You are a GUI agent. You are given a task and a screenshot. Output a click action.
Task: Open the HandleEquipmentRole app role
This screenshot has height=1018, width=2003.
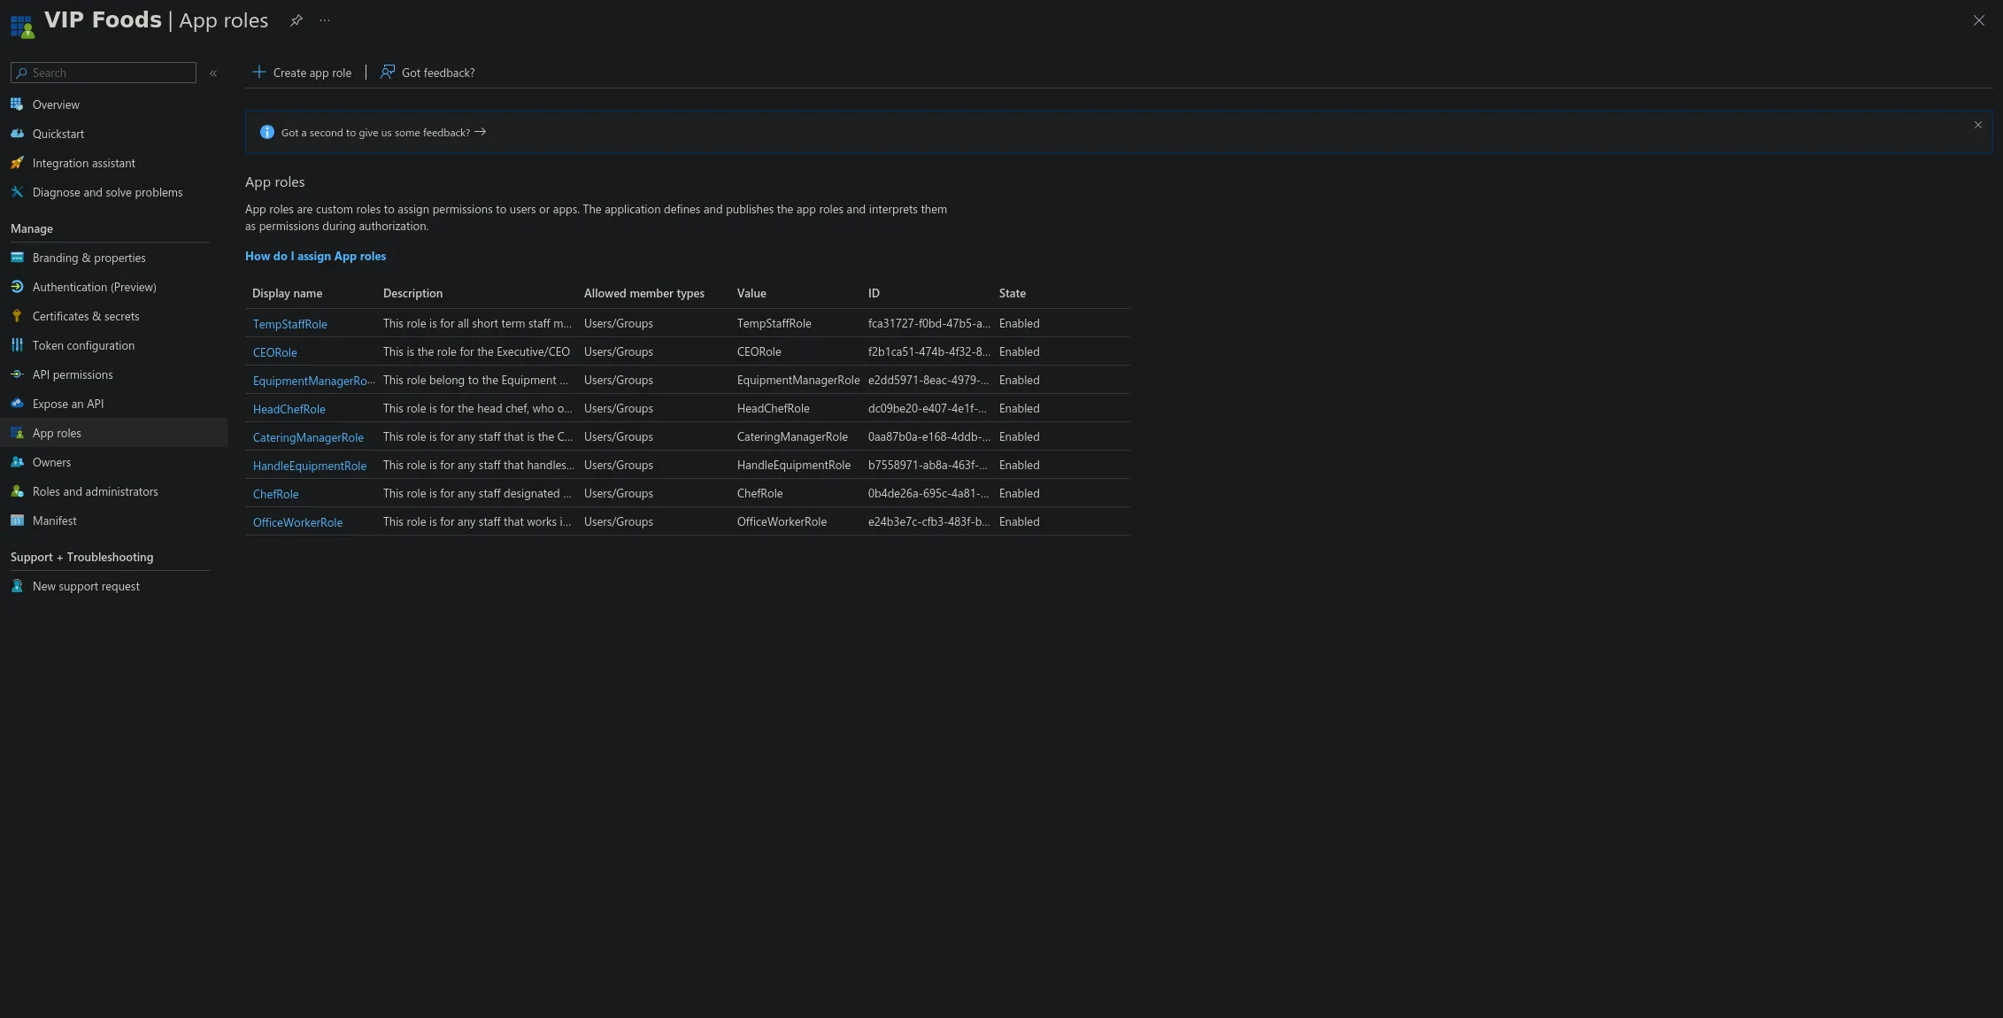point(310,466)
